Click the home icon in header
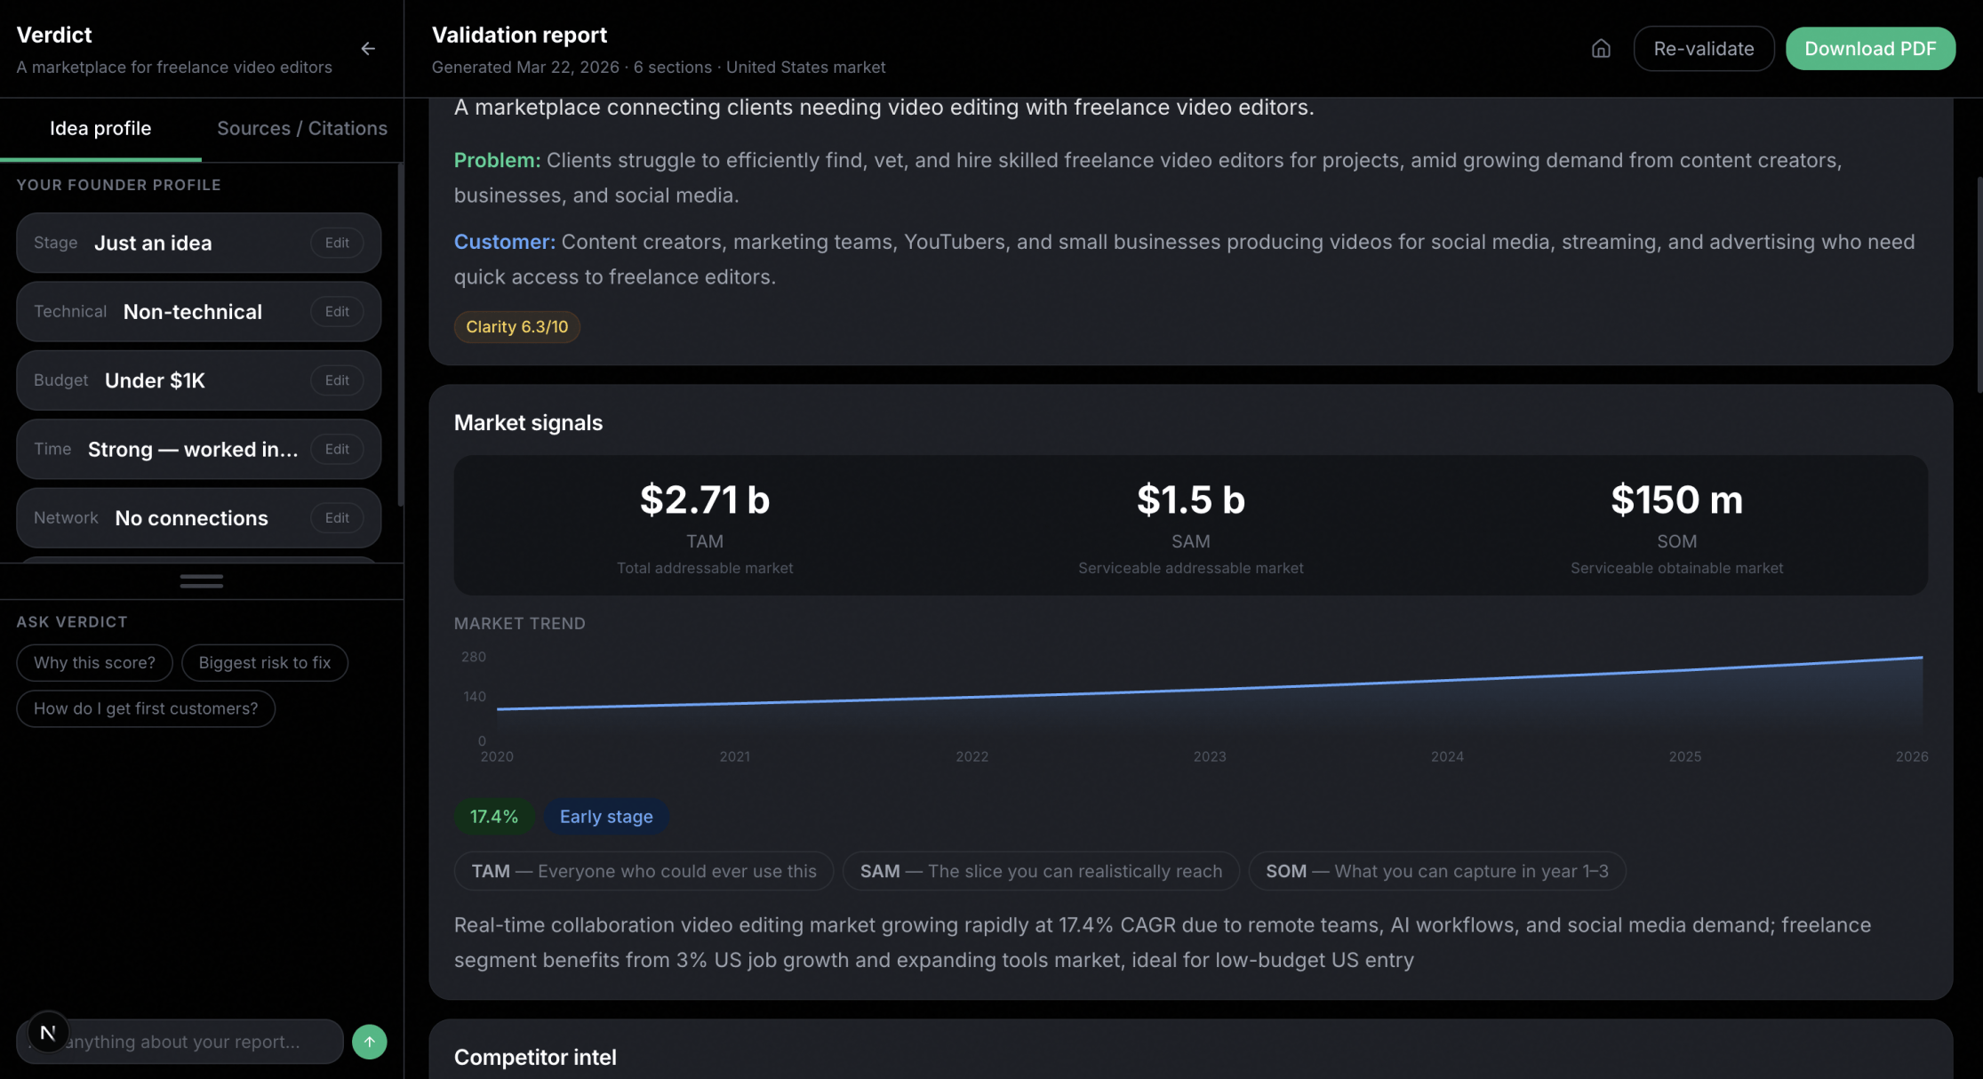1983x1079 pixels. pyautogui.click(x=1600, y=49)
